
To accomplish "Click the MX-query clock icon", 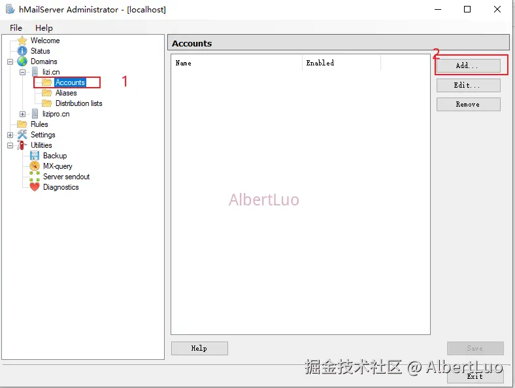I will tap(35, 166).
